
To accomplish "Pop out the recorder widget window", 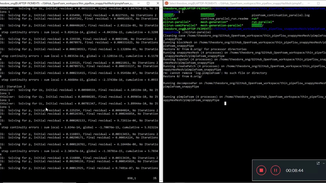I will pos(318,163).
